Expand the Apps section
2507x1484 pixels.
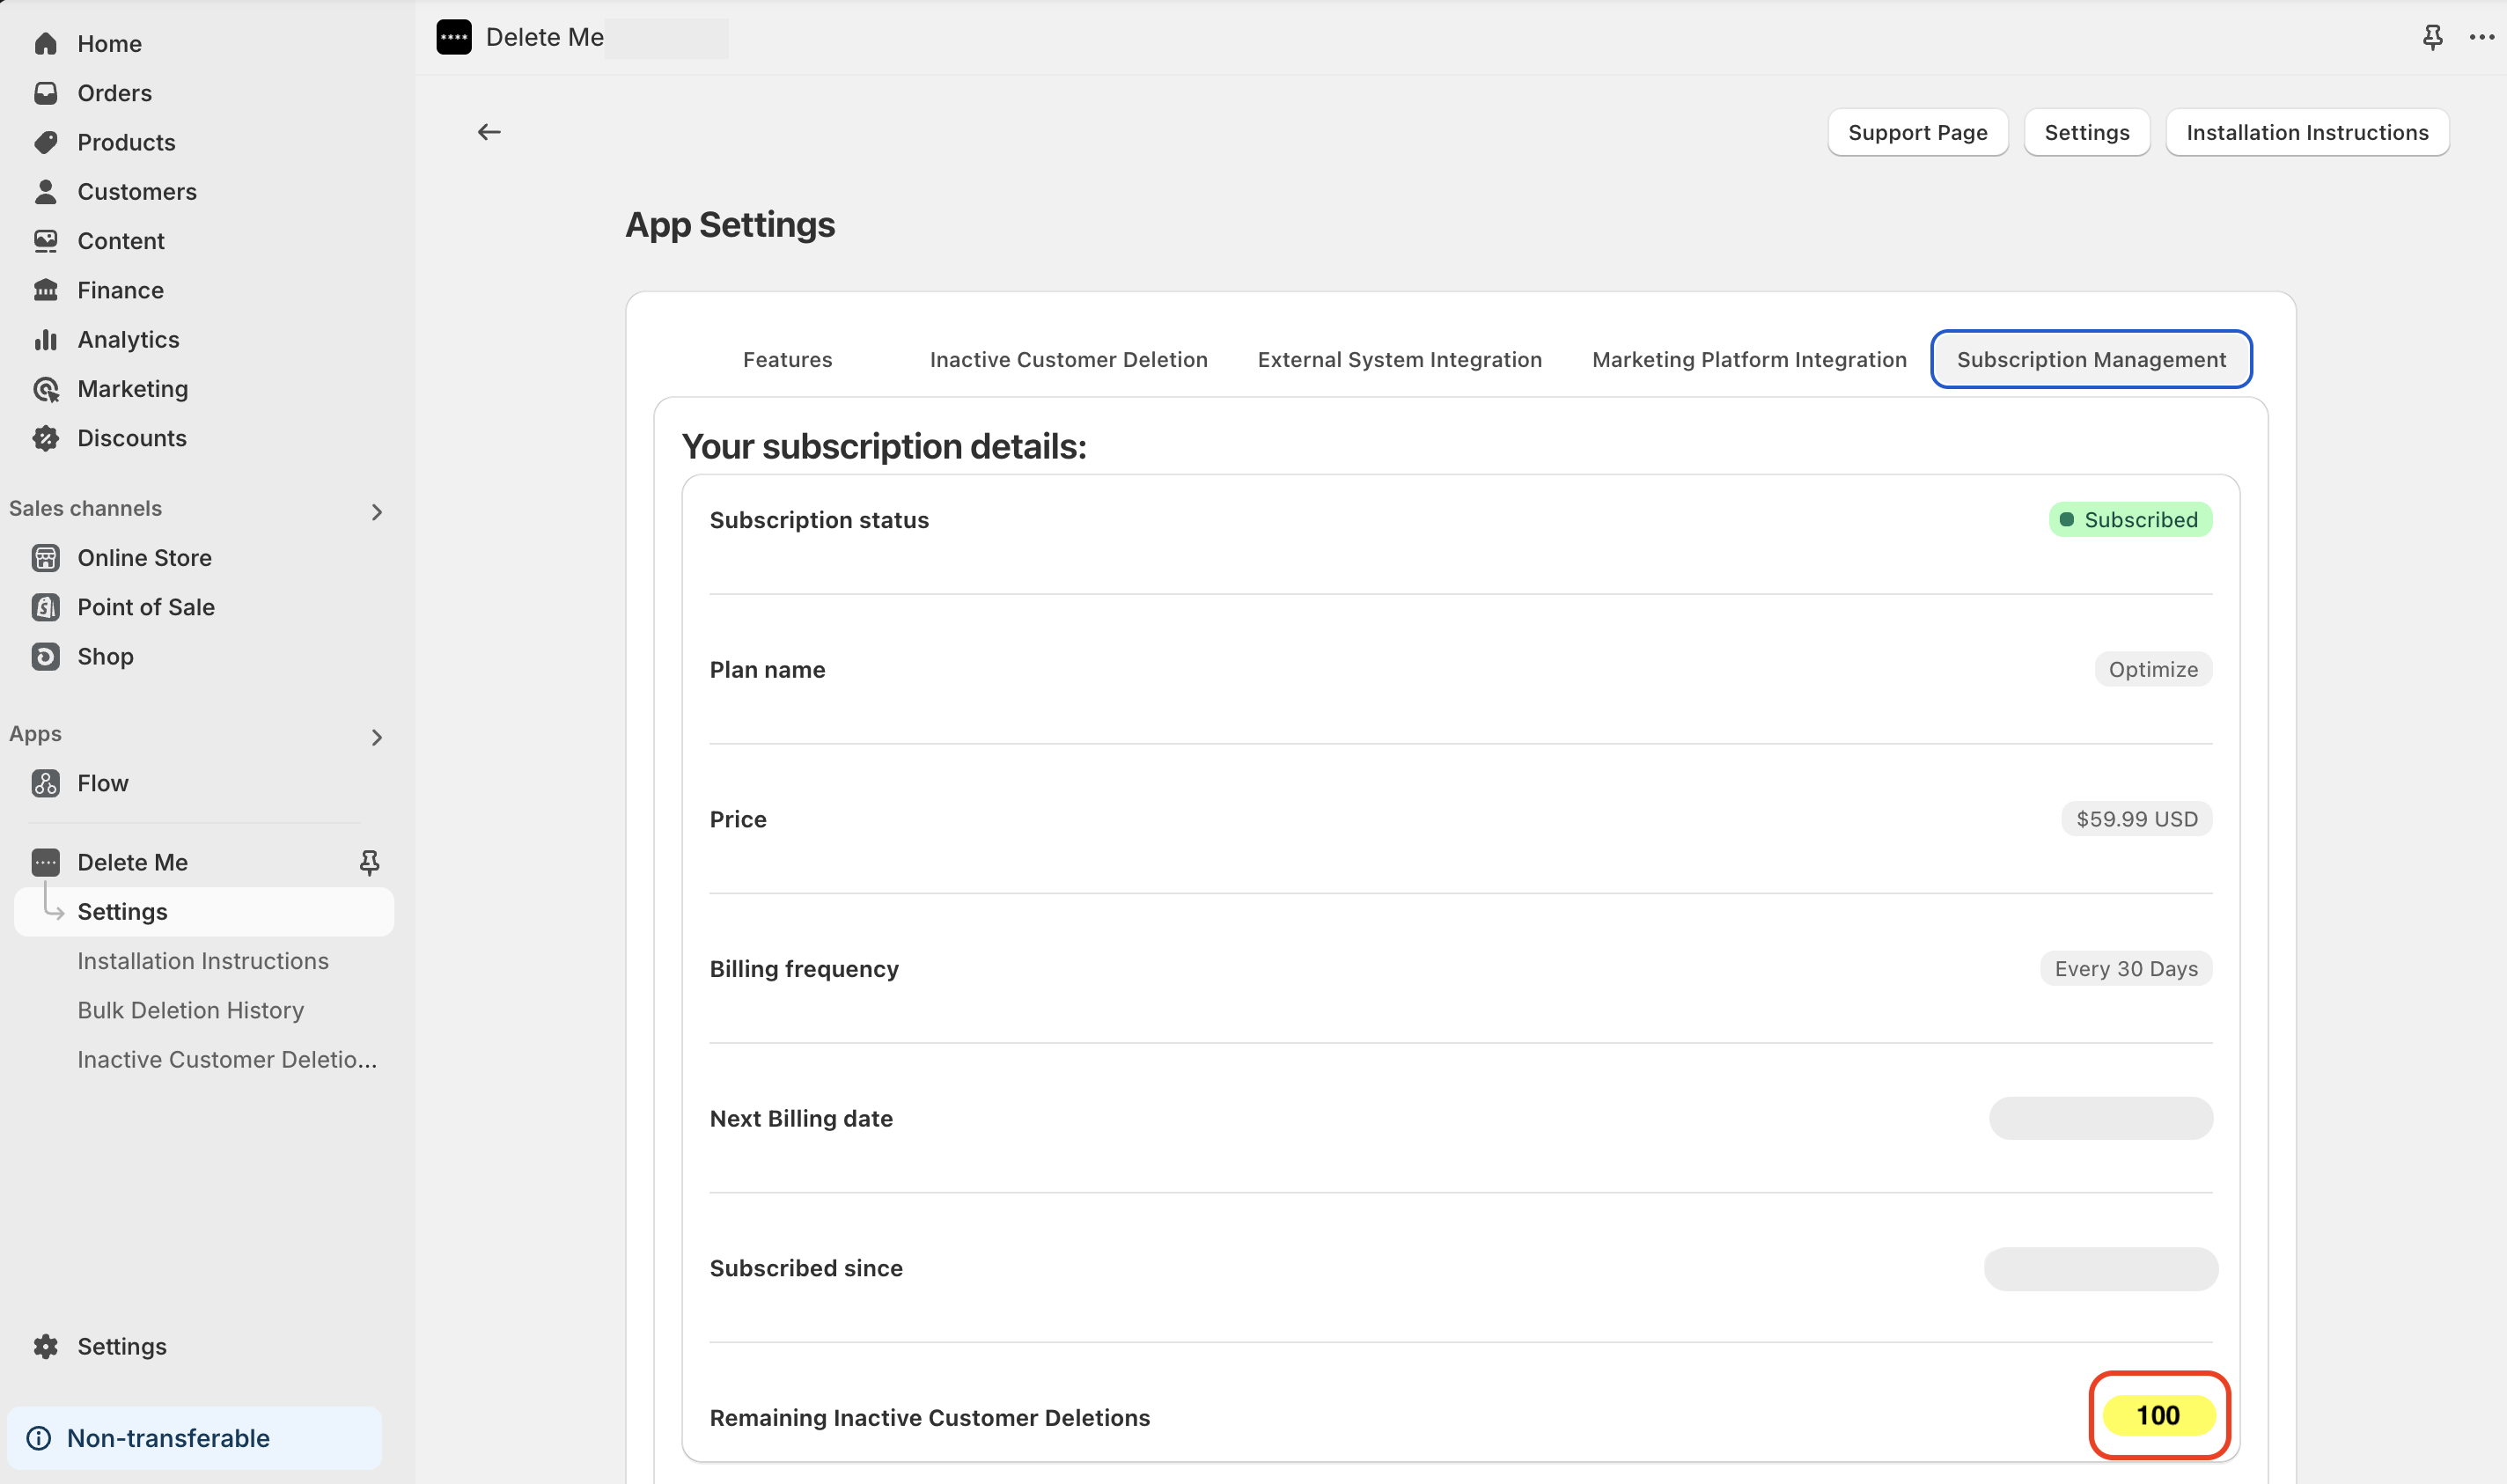pyautogui.click(x=376, y=738)
